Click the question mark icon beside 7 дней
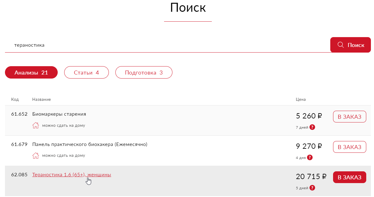The width and height of the screenshot is (374, 197). (x=312, y=127)
